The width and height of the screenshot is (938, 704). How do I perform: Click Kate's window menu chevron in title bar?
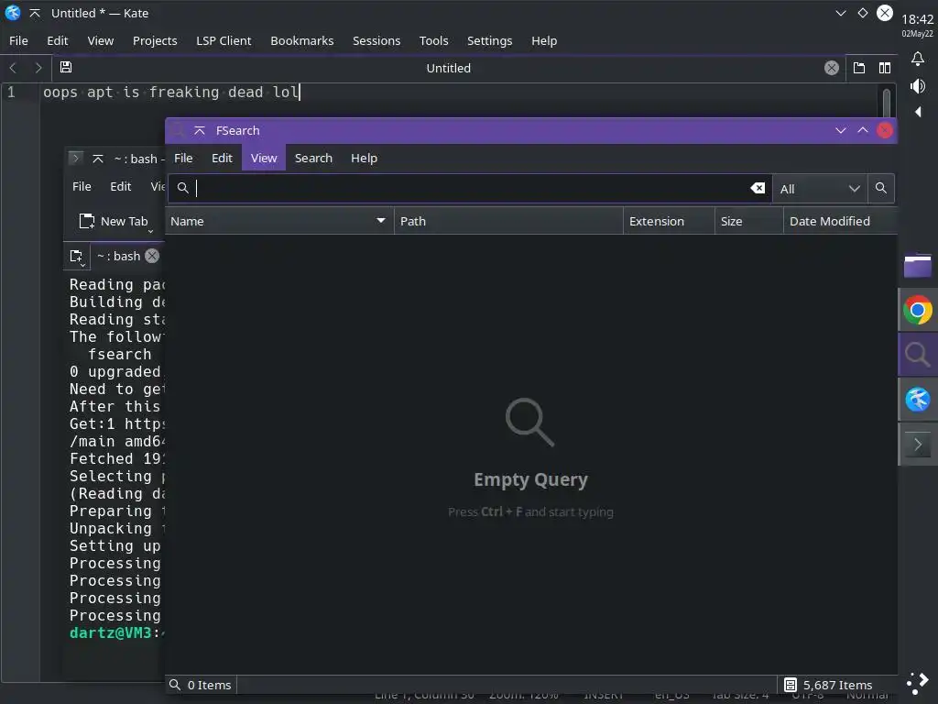pos(841,13)
